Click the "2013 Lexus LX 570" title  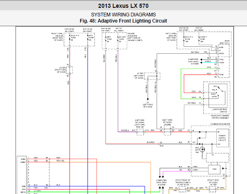123,6
